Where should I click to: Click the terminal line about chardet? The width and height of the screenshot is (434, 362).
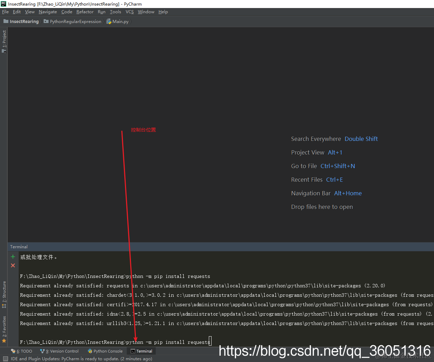pos(227,295)
